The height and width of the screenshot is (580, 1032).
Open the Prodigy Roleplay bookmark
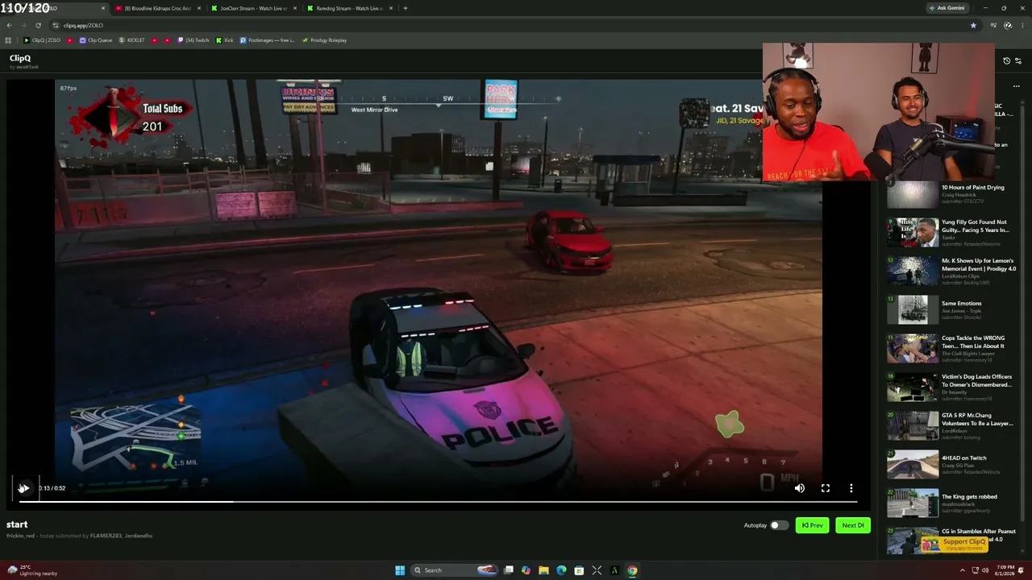[324, 40]
